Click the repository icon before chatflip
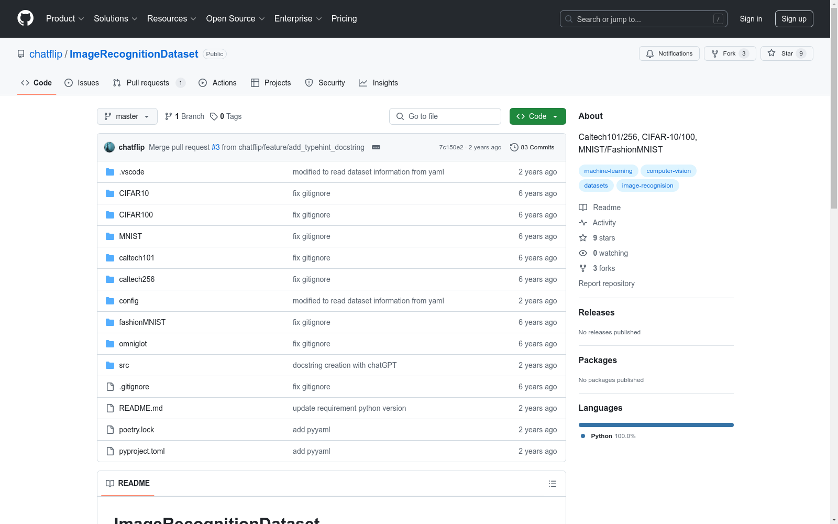This screenshot has height=524, width=838. pos(21,54)
